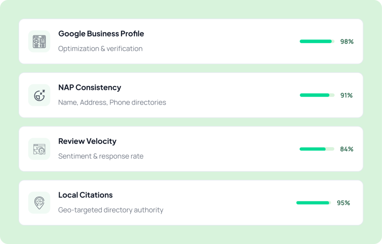Click the 91% score label
The width and height of the screenshot is (382, 244).
(347, 95)
